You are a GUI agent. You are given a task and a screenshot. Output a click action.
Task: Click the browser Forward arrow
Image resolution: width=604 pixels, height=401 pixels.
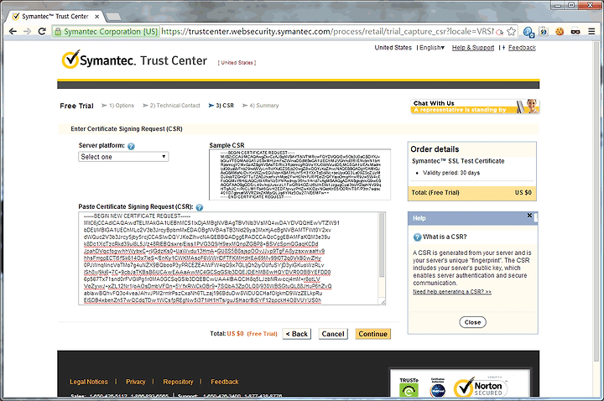point(28,32)
